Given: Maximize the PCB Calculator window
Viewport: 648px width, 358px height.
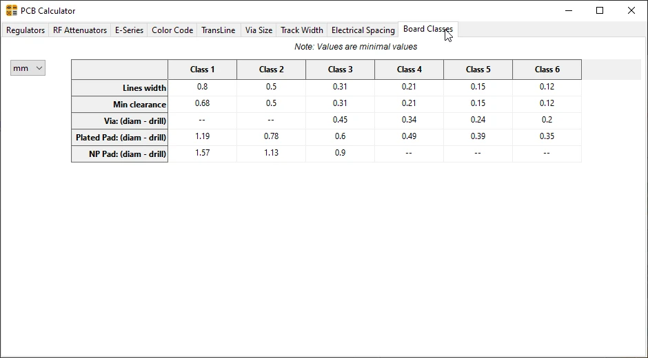Looking at the screenshot, I should (x=600, y=10).
